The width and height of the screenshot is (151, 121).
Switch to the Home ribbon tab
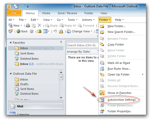pyautogui.click(x=46, y=13)
